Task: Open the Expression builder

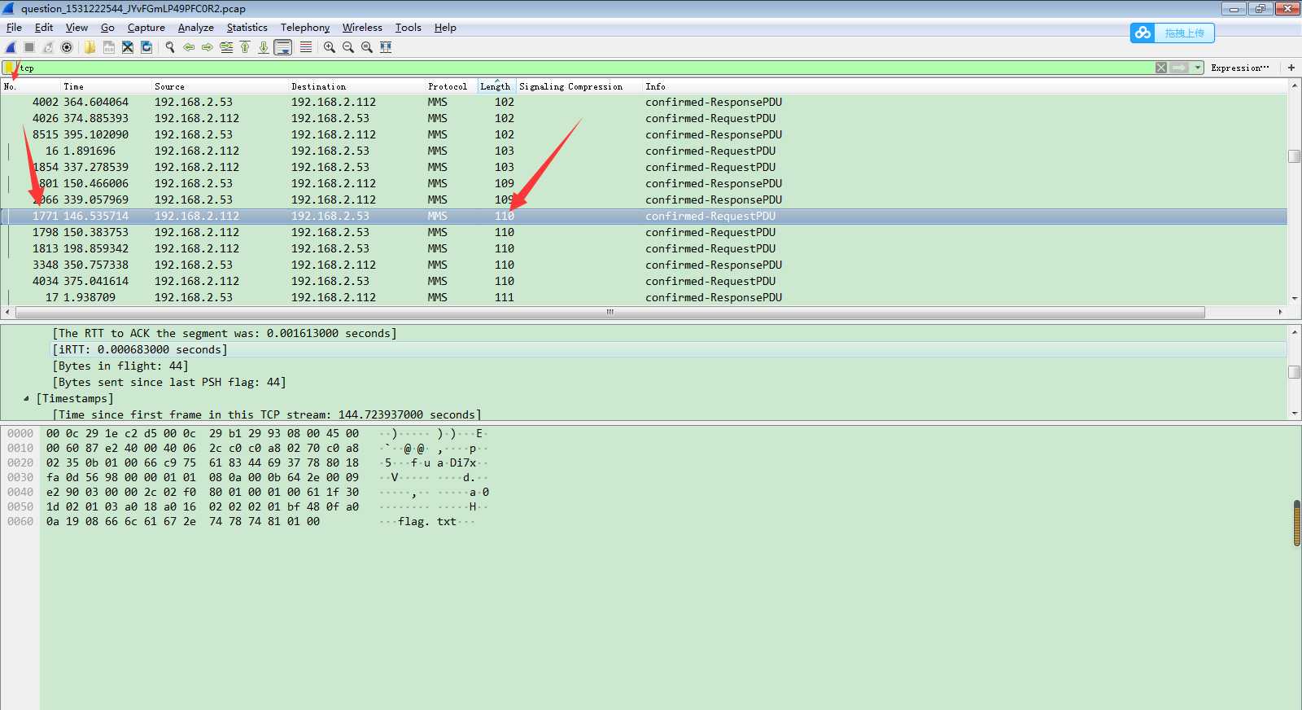Action: 1239,68
